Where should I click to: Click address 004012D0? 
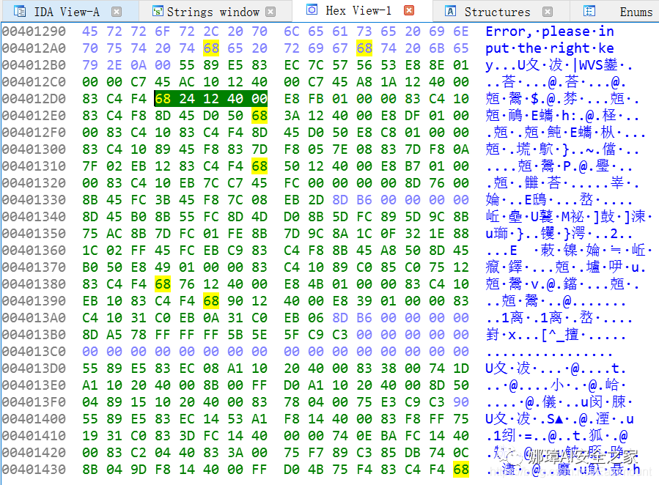pyautogui.click(x=34, y=99)
